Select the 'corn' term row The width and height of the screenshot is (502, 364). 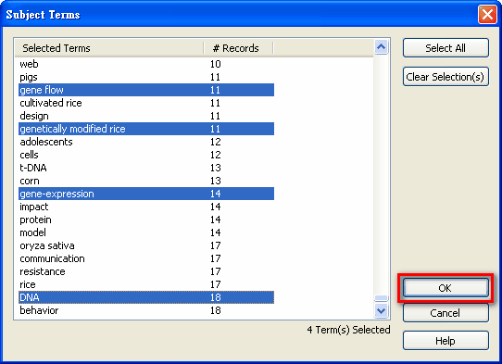146,181
